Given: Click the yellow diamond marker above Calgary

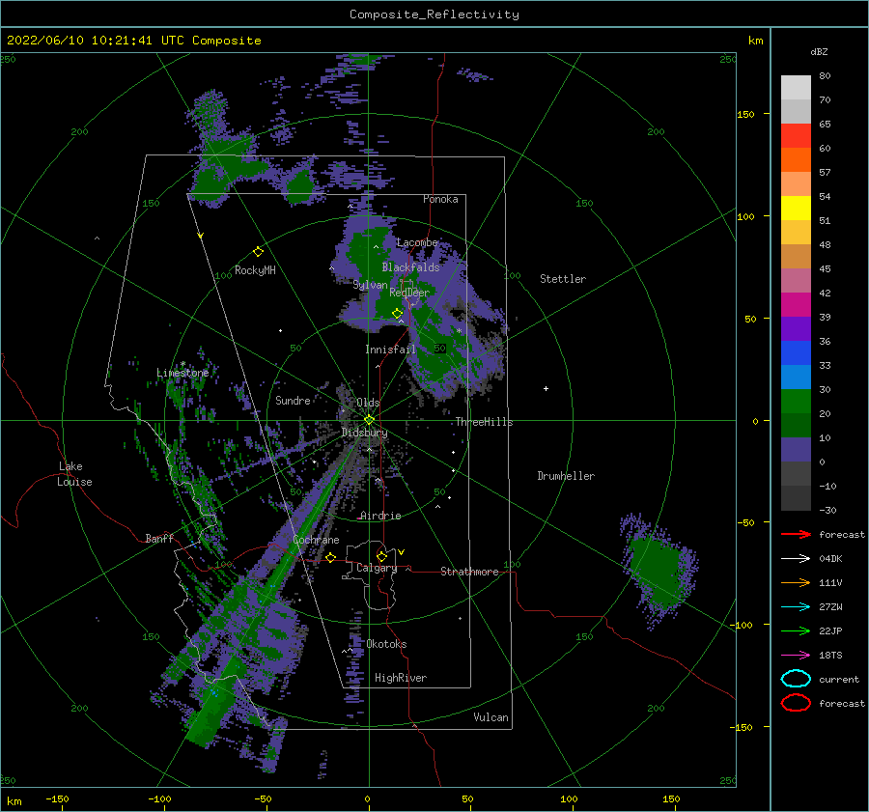Looking at the screenshot, I should pos(381,556).
